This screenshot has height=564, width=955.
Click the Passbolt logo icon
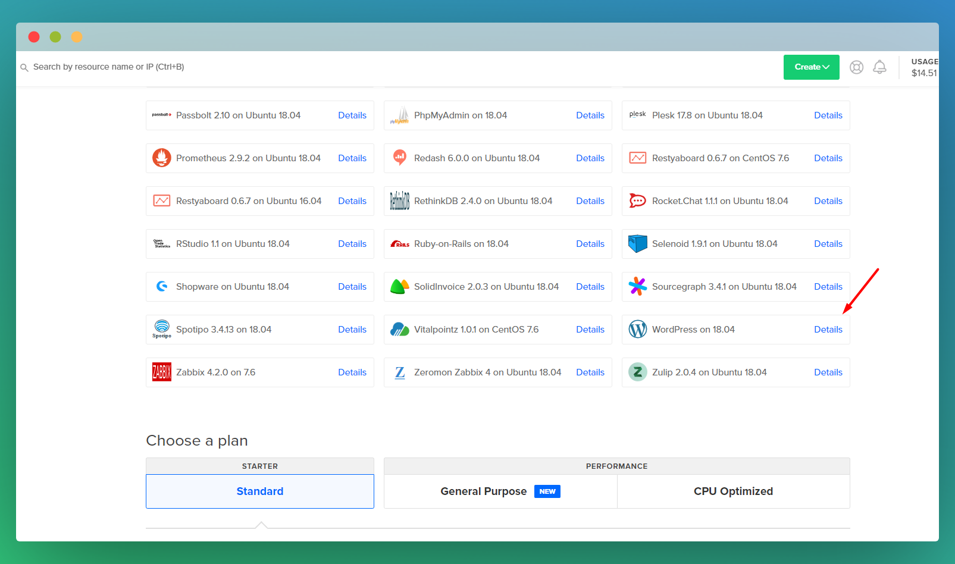(x=162, y=115)
